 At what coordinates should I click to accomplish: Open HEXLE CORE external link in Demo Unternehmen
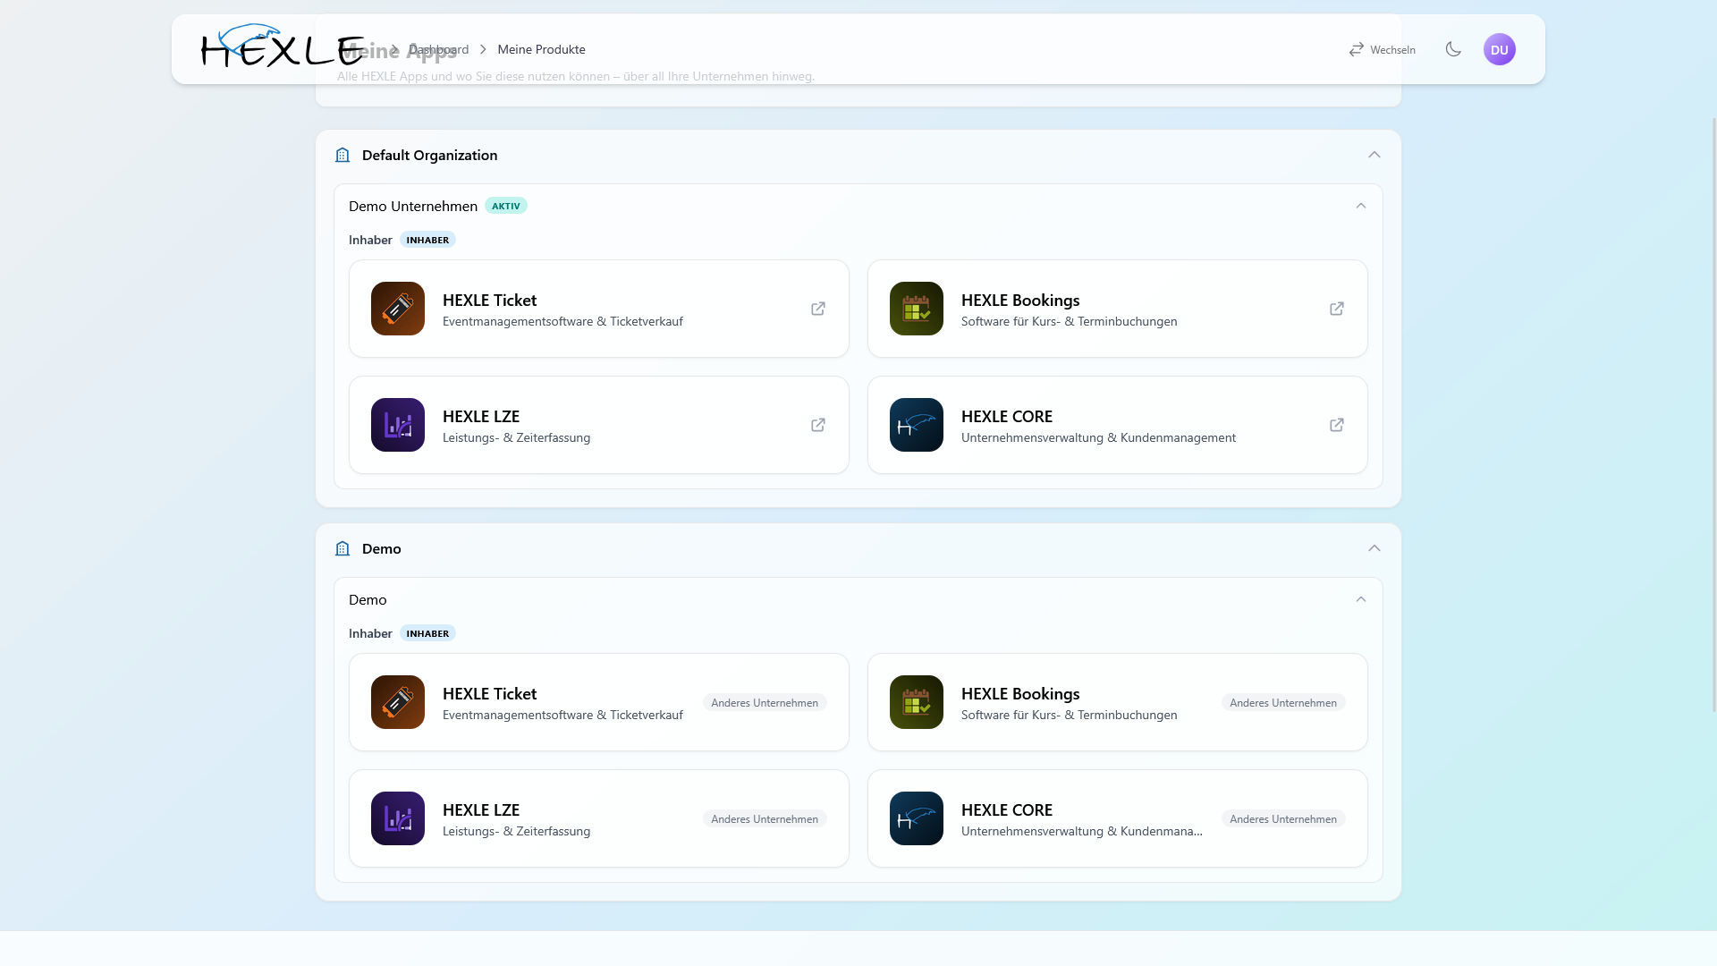coord(1337,425)
